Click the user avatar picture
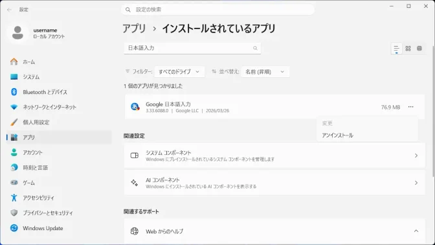Viewport: 435px width, 245px height. [17, 33]
